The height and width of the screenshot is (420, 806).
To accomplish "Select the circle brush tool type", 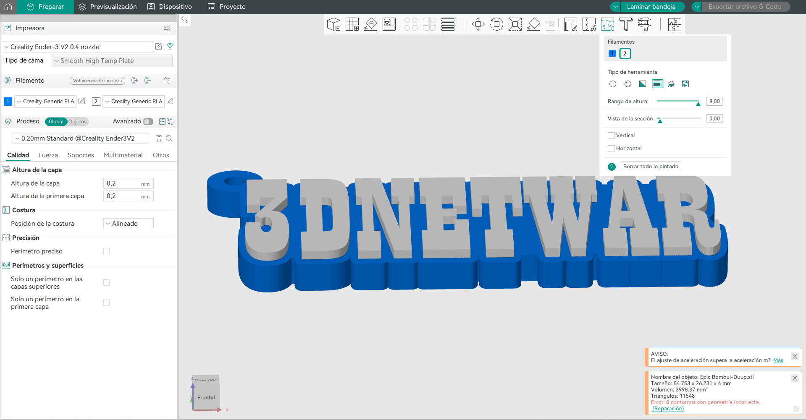I will [x=613, y=84].
